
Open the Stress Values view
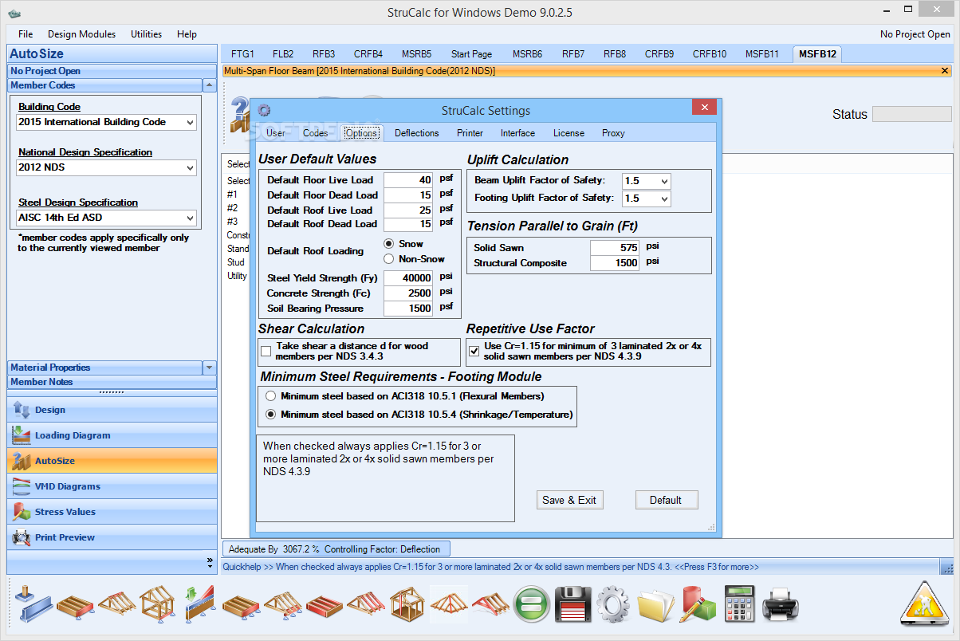pyautogui.click(x=112, y=512)
